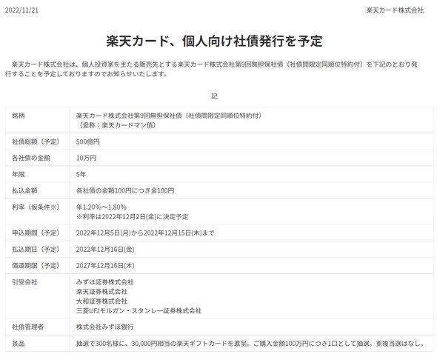Screen dimensions: 437x354
Task: Click the 10万円 bond amount value
Action: [86, 158]
